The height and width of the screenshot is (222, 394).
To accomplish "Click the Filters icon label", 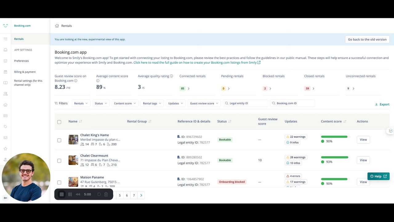I will [x=61, y=103].
